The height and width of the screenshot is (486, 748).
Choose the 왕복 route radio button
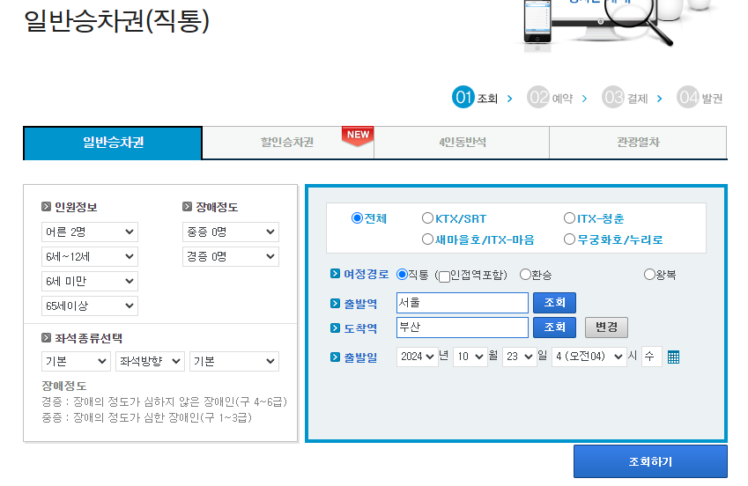point(649,274)
